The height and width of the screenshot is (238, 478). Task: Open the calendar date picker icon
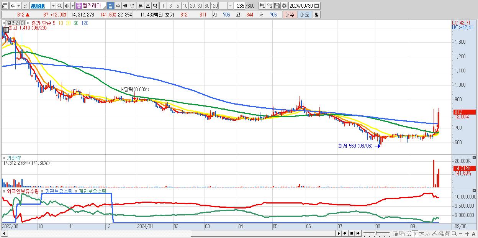(x=316, y=6)
